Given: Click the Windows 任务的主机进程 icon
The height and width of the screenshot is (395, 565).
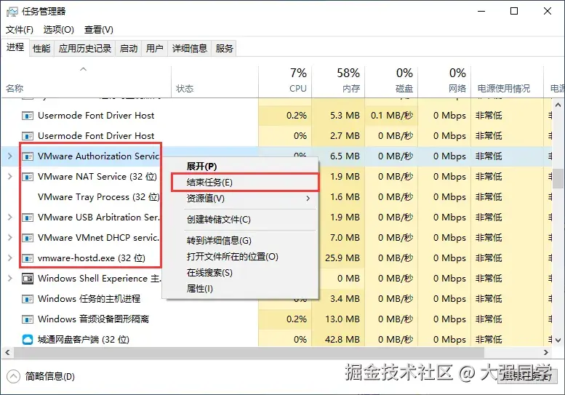Looking at the screenshot, I should [x=28, y=299].
